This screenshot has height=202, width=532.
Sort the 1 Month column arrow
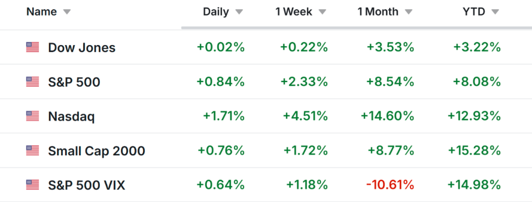[408, 12]
